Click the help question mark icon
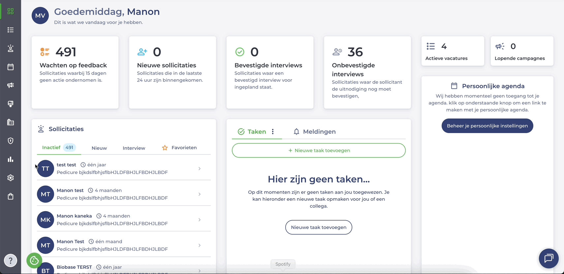 11,260
